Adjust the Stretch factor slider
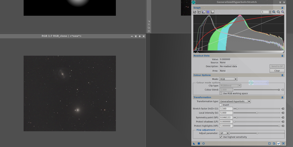This screenshot has width=293, height=147. pos(257,108)
